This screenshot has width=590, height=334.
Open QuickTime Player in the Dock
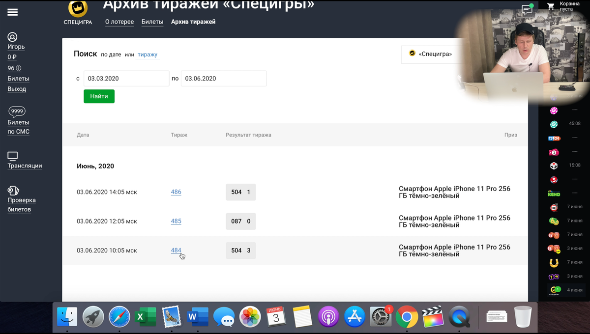click(460, 317)
